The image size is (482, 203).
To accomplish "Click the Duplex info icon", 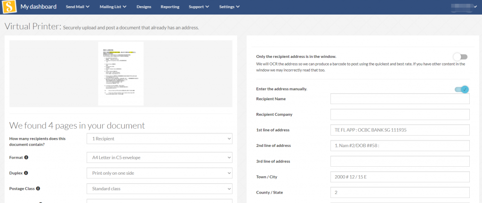I will click(x=26, y=173).
